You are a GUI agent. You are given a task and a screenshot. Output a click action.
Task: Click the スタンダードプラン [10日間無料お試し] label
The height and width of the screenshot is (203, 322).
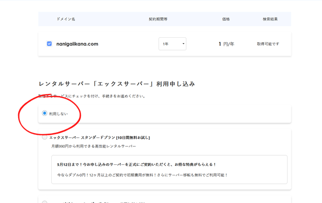coord(100,138)
